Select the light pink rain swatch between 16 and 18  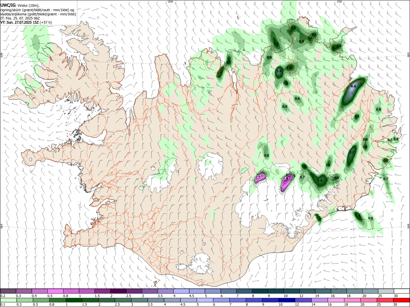click(336, 300)
